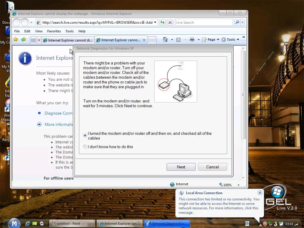This screenshot has width=304, height=228.
Task: Expand the address bar history dropdown
Action: tap(155, 23)
